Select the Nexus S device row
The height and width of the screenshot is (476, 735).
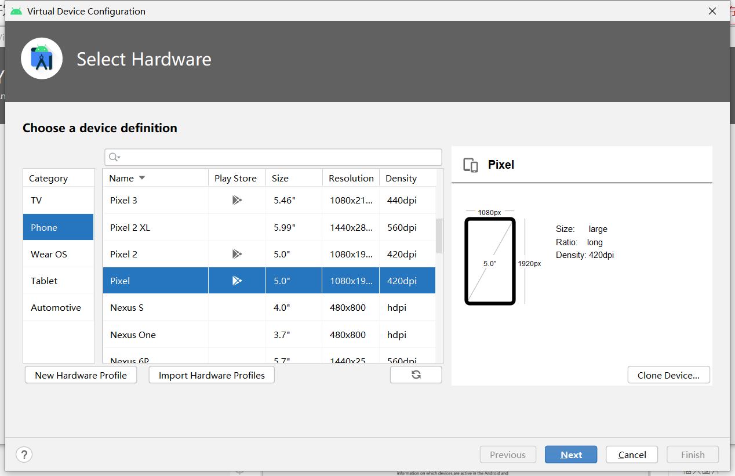[x=270, y=307]
